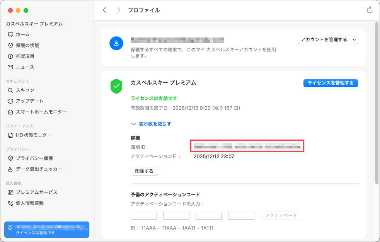
Task: Click the HD状態モニター disk icon
Action: tap(10, 135)
